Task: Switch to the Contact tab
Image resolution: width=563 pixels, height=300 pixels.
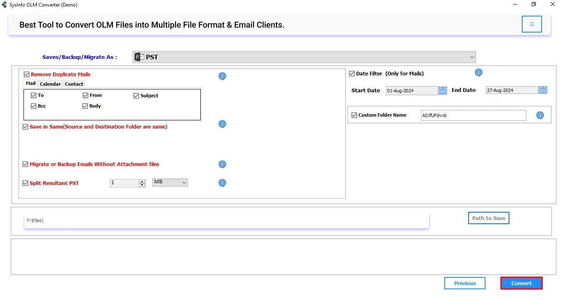Action: pyautogui.click(x=74, y=84)
